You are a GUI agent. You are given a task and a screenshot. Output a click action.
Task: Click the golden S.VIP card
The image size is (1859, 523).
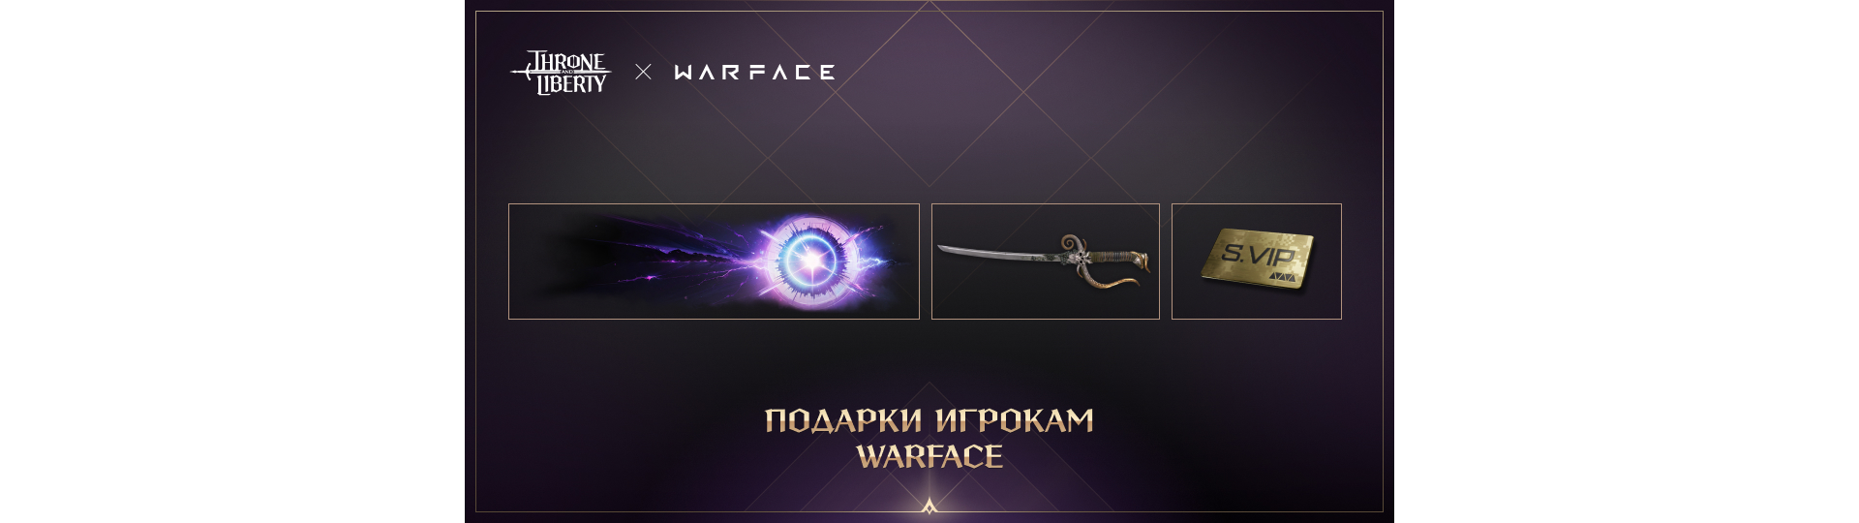tap(1258, 259)
